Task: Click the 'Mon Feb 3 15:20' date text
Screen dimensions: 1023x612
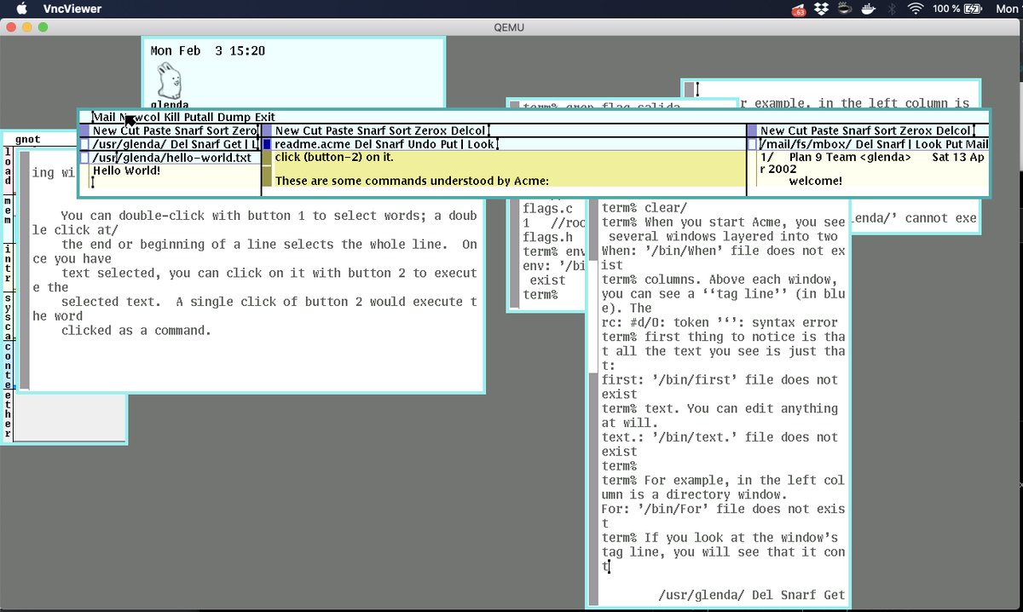Action: 207,51
